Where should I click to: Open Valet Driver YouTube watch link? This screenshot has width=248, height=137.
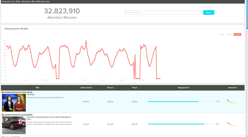pos(18,115)
